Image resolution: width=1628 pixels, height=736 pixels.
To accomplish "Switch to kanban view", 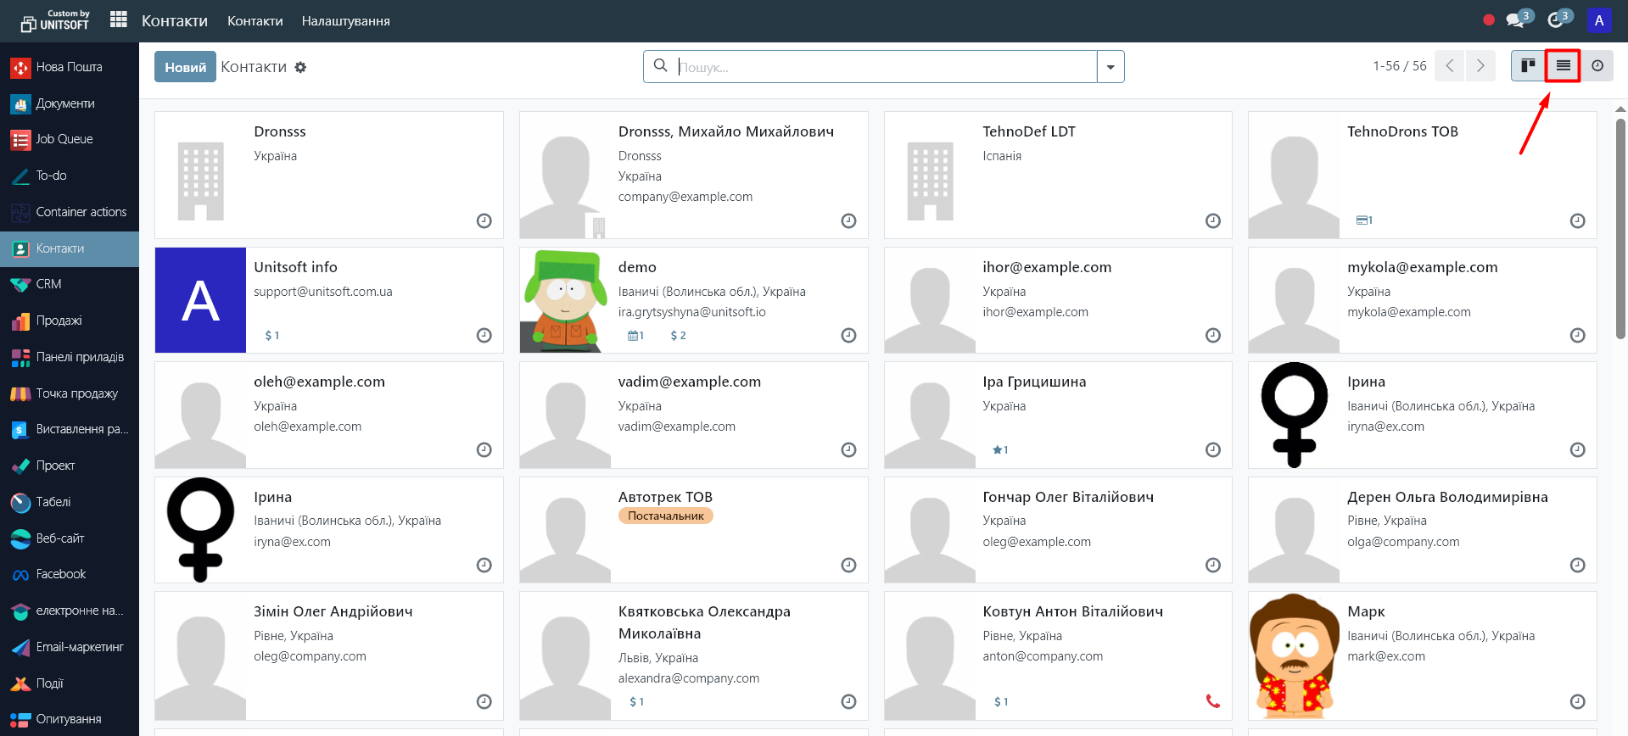I will point(1528,66).
